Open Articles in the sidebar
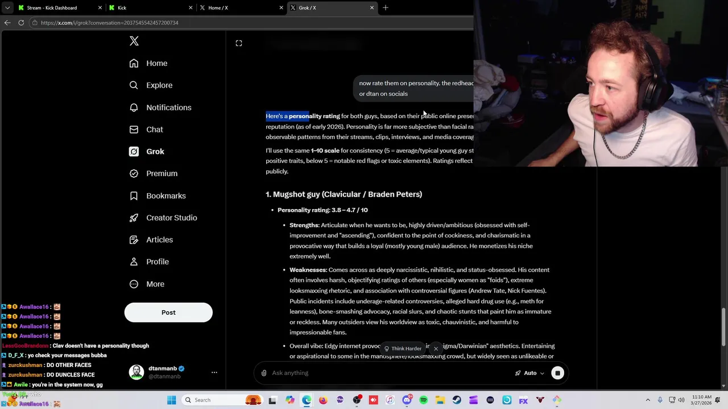The height and width of the screenshot is (409, 728). pyautogui.click(x=151, y=240)
